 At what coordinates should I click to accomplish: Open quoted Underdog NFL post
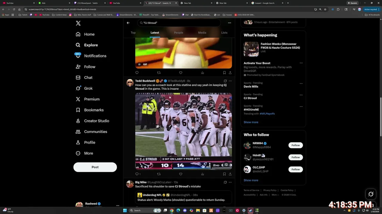pos(184,198)
